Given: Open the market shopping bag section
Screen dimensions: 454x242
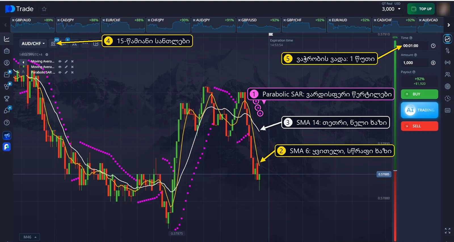Looking at the screenshot, I should [7, 74].
